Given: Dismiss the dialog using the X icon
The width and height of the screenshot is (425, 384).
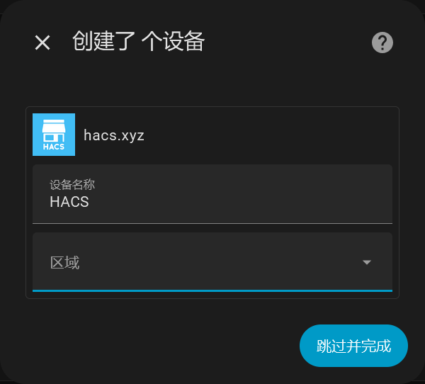Looking at the screenshot, I should [42, 43].
